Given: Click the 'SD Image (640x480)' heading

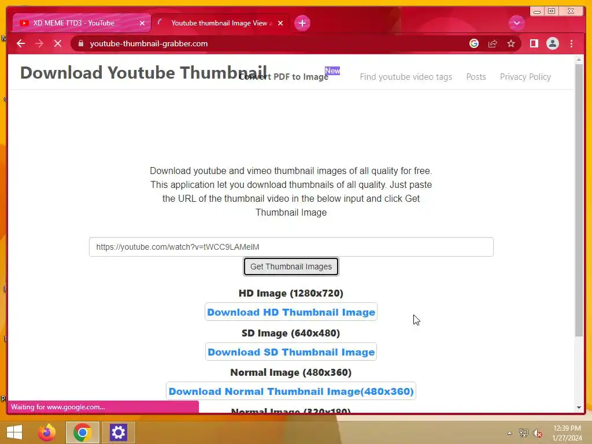Looking at the screenshot, I should point(291,333).
